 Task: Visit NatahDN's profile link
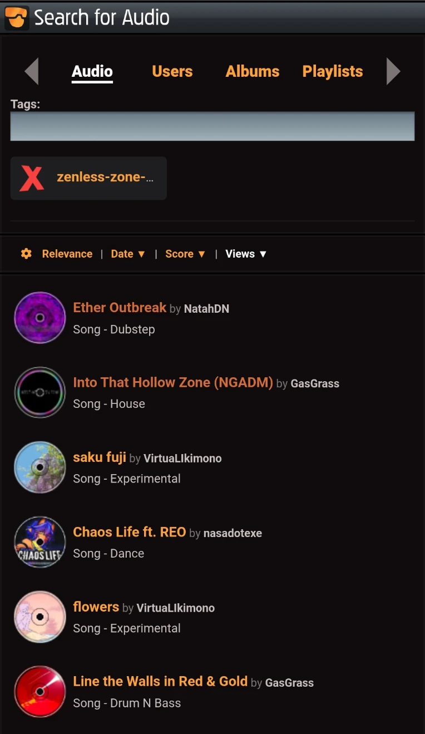click(x=206, y=309)
